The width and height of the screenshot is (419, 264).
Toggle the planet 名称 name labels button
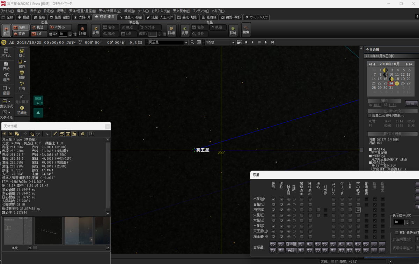coord(21,27)
